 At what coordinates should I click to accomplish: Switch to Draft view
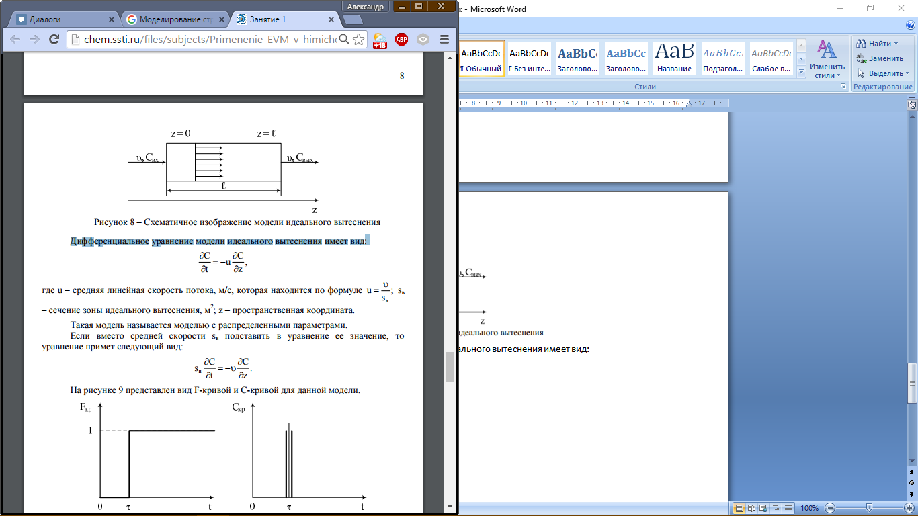(x=788, y=508)
